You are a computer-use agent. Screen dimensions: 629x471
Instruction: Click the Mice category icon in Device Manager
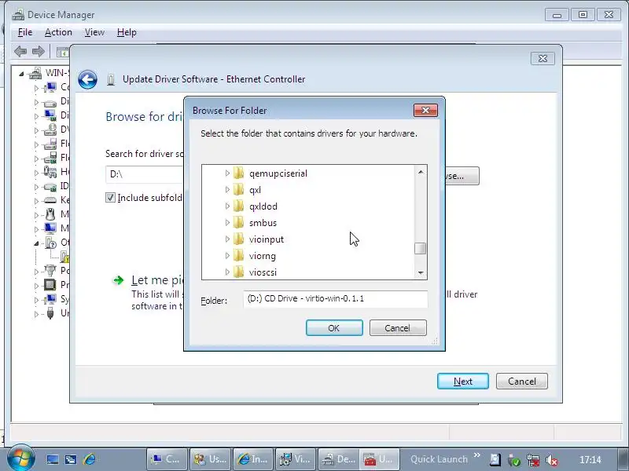(x=50, y=214)
